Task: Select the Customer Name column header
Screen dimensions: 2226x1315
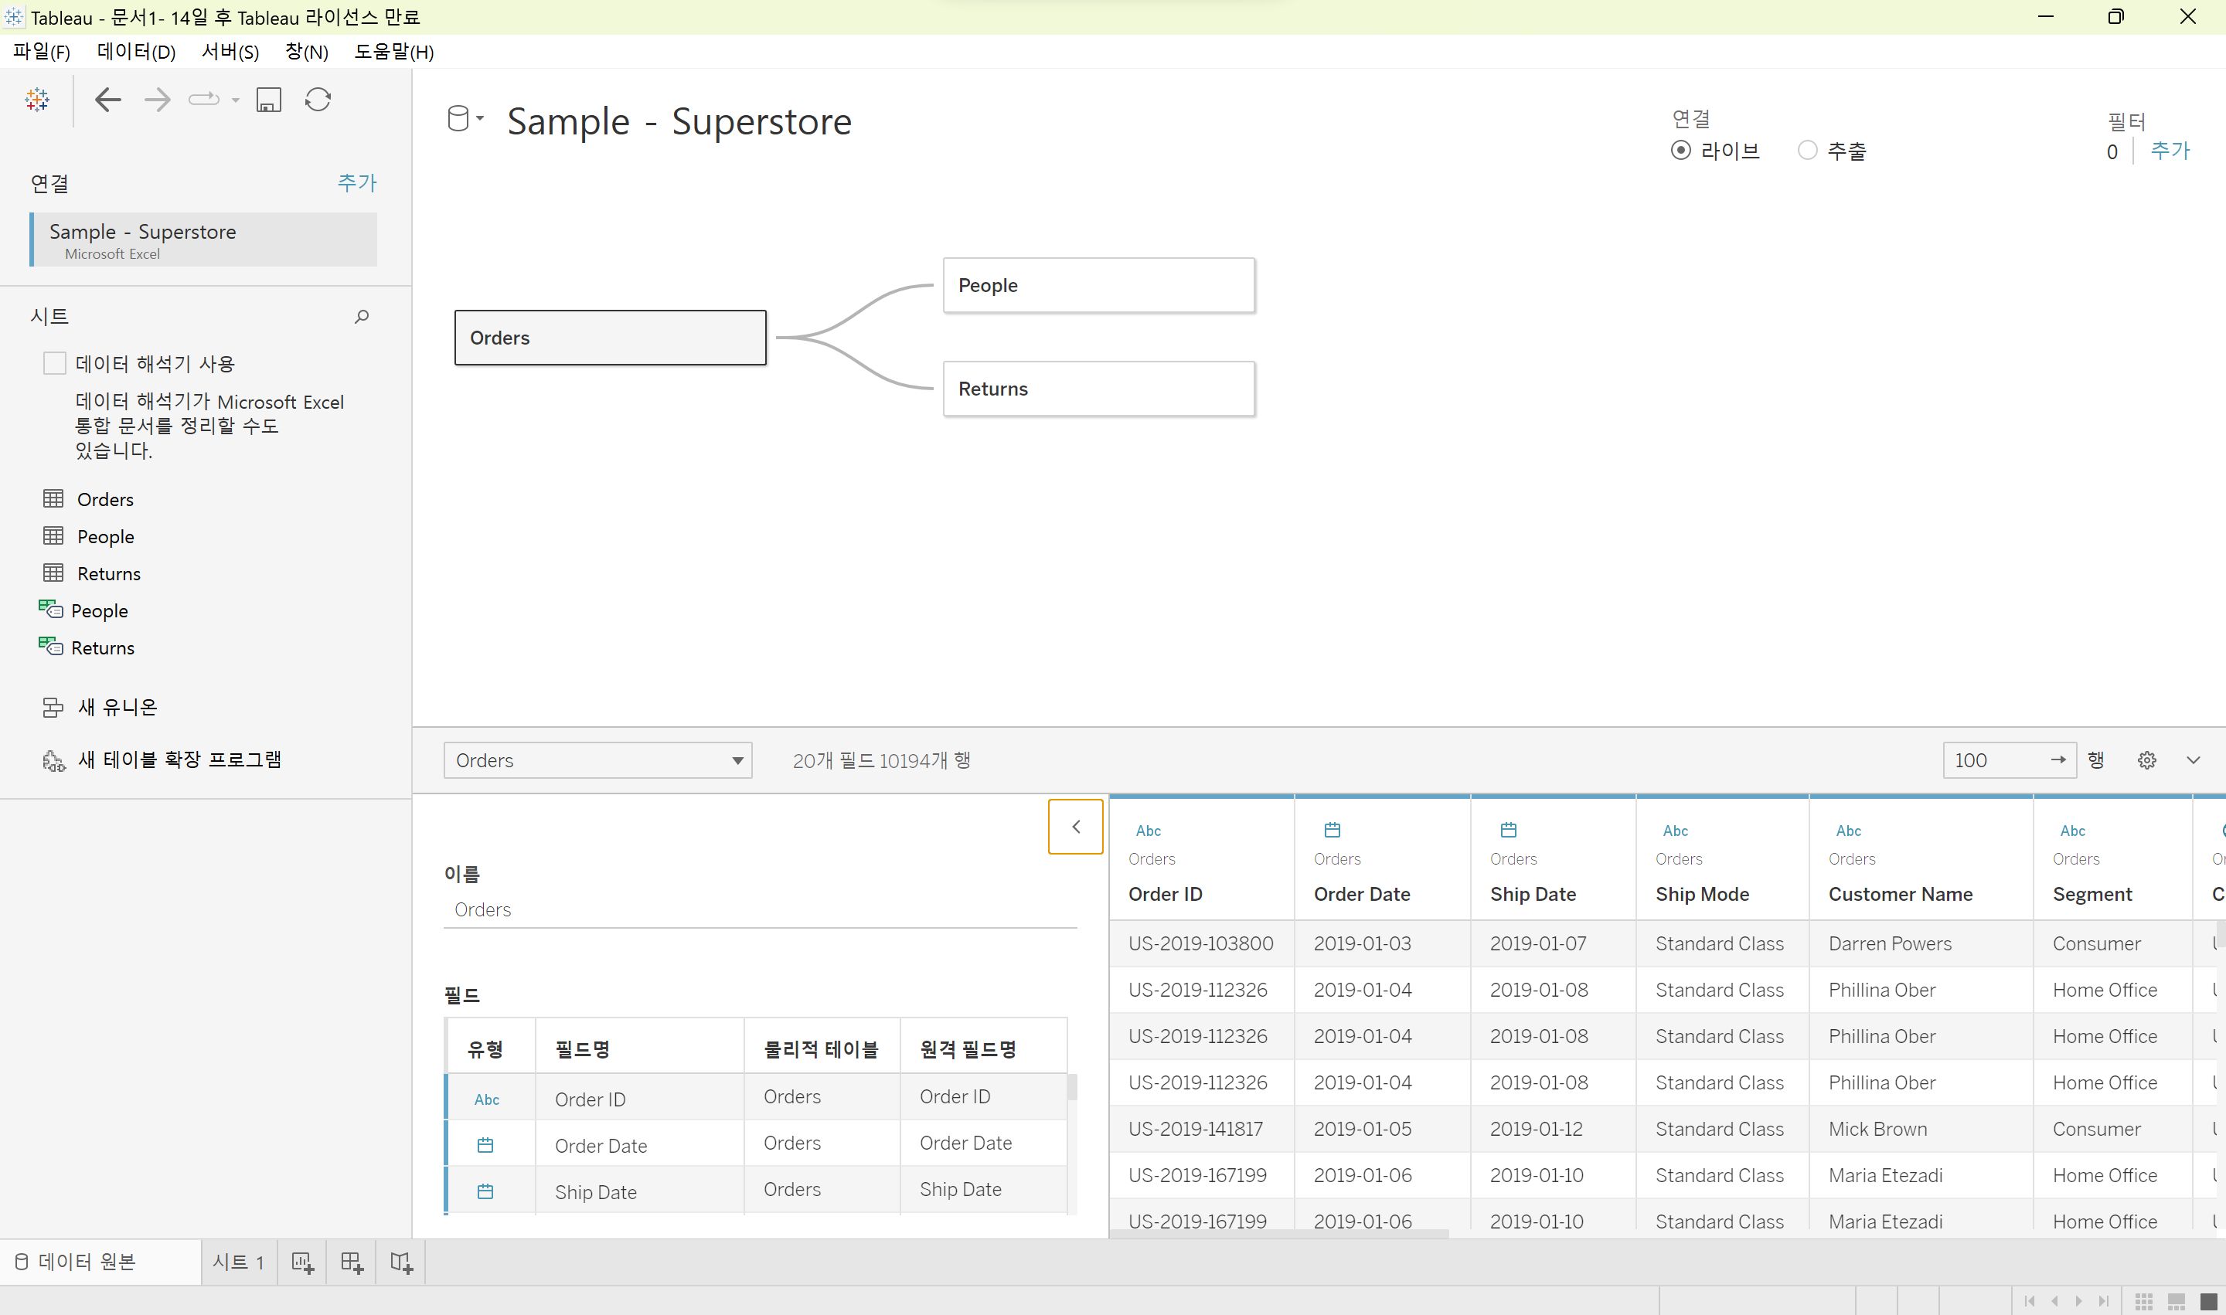Action: pos(1901,894)
